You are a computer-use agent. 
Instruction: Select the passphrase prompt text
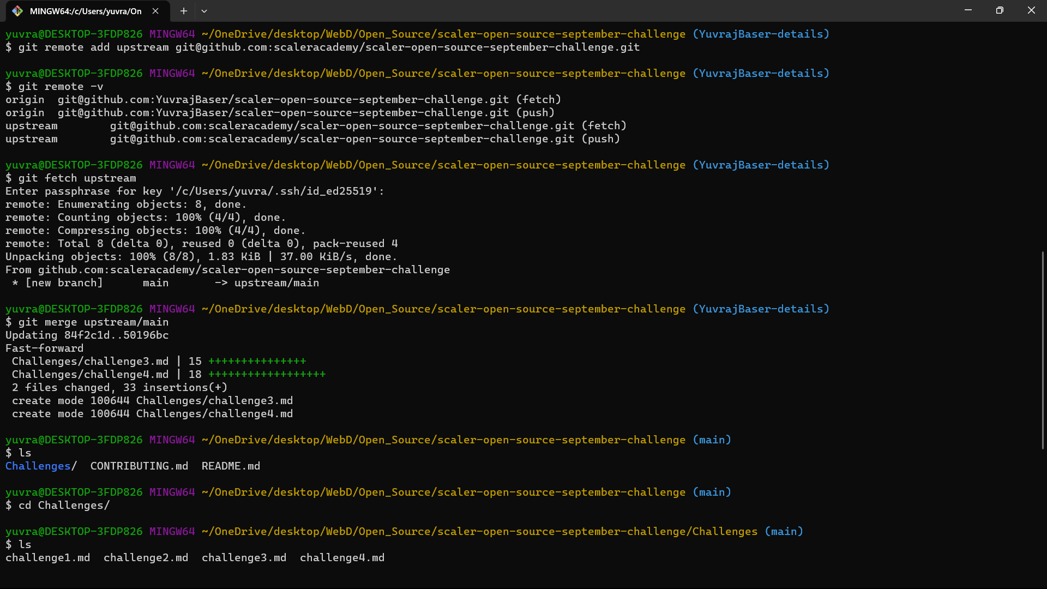pyautogui.click(x=194, y=191)
